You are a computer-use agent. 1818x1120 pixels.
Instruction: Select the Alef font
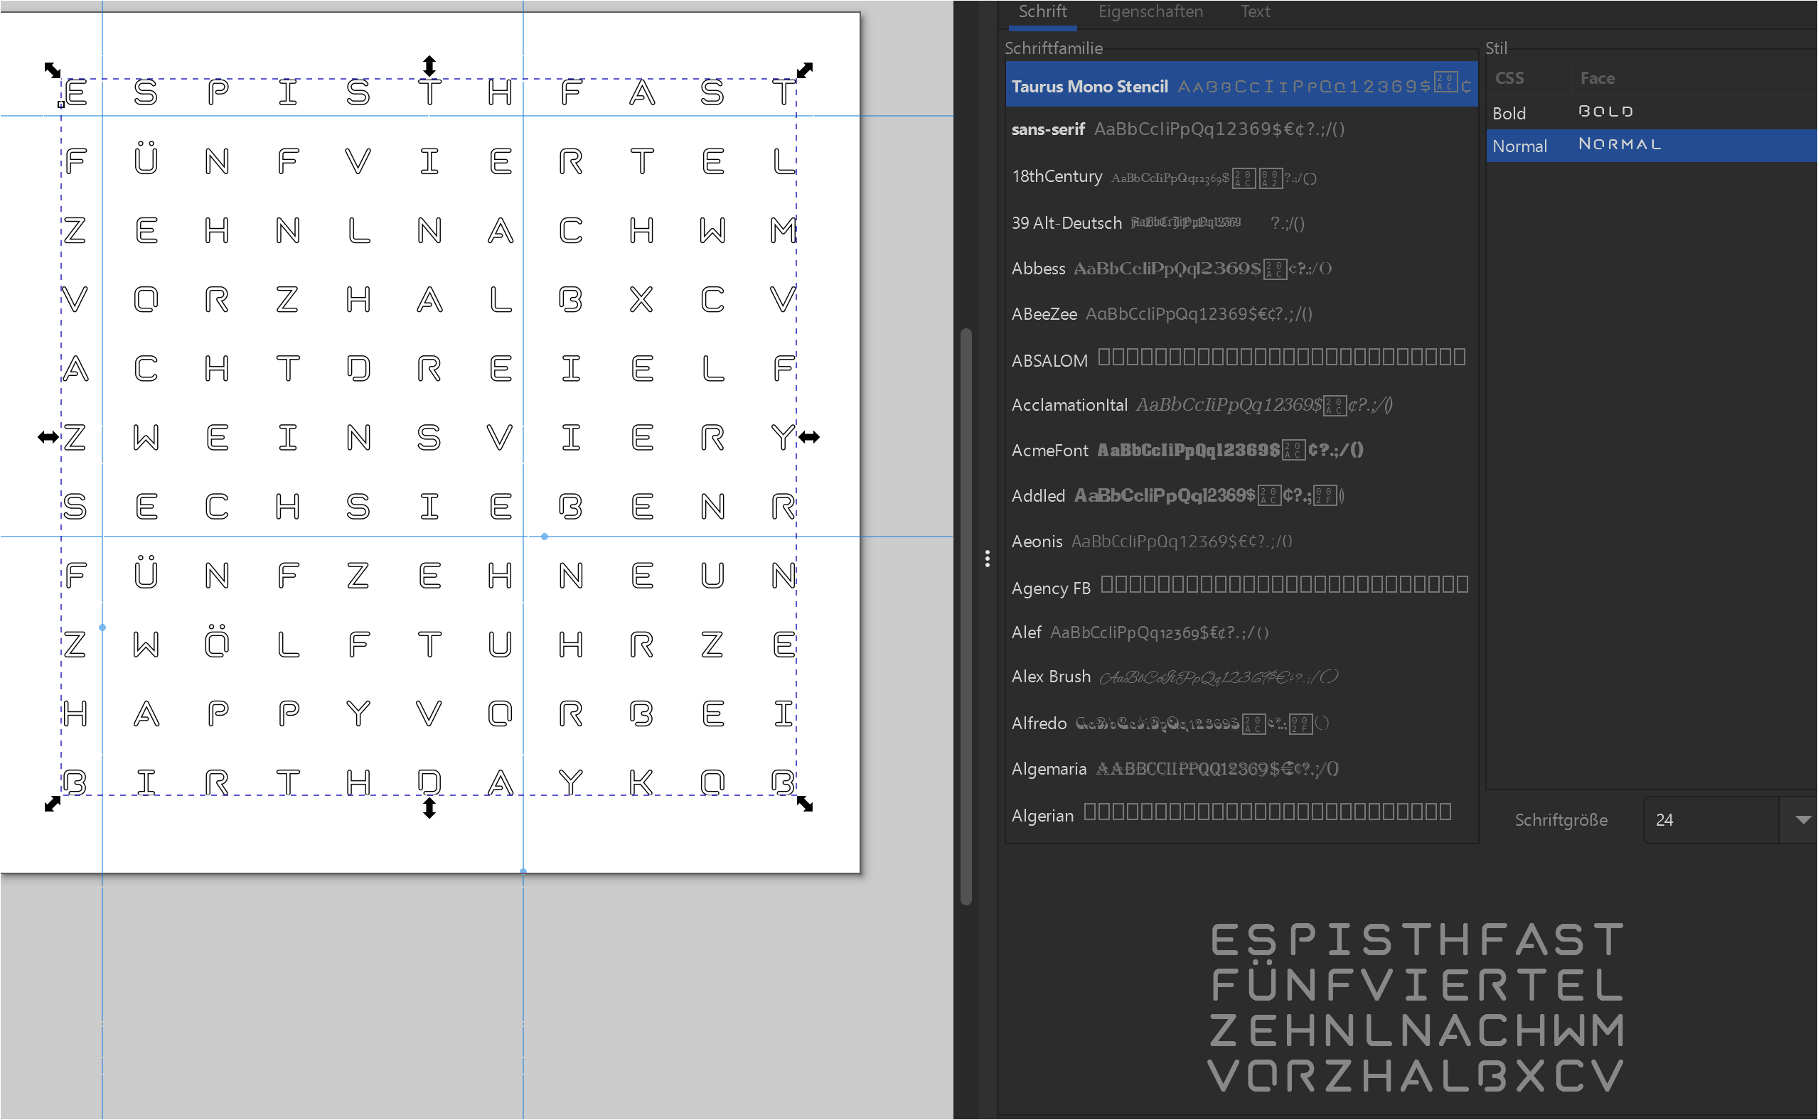1241,632
